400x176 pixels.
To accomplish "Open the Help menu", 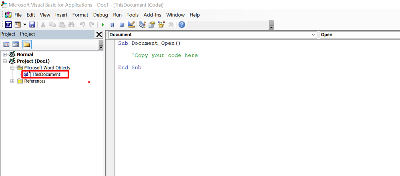I will click(195, 15).
